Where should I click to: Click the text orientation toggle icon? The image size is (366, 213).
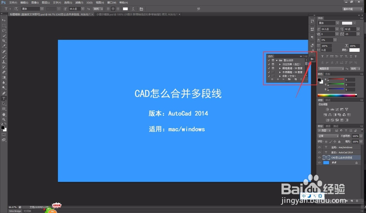16,9
